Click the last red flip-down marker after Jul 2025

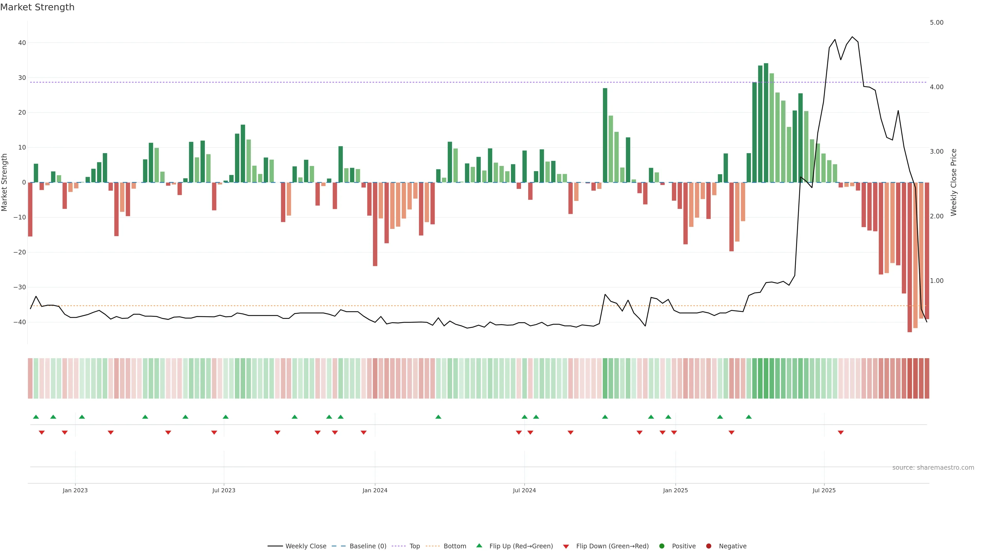click(x=841, y=432)
